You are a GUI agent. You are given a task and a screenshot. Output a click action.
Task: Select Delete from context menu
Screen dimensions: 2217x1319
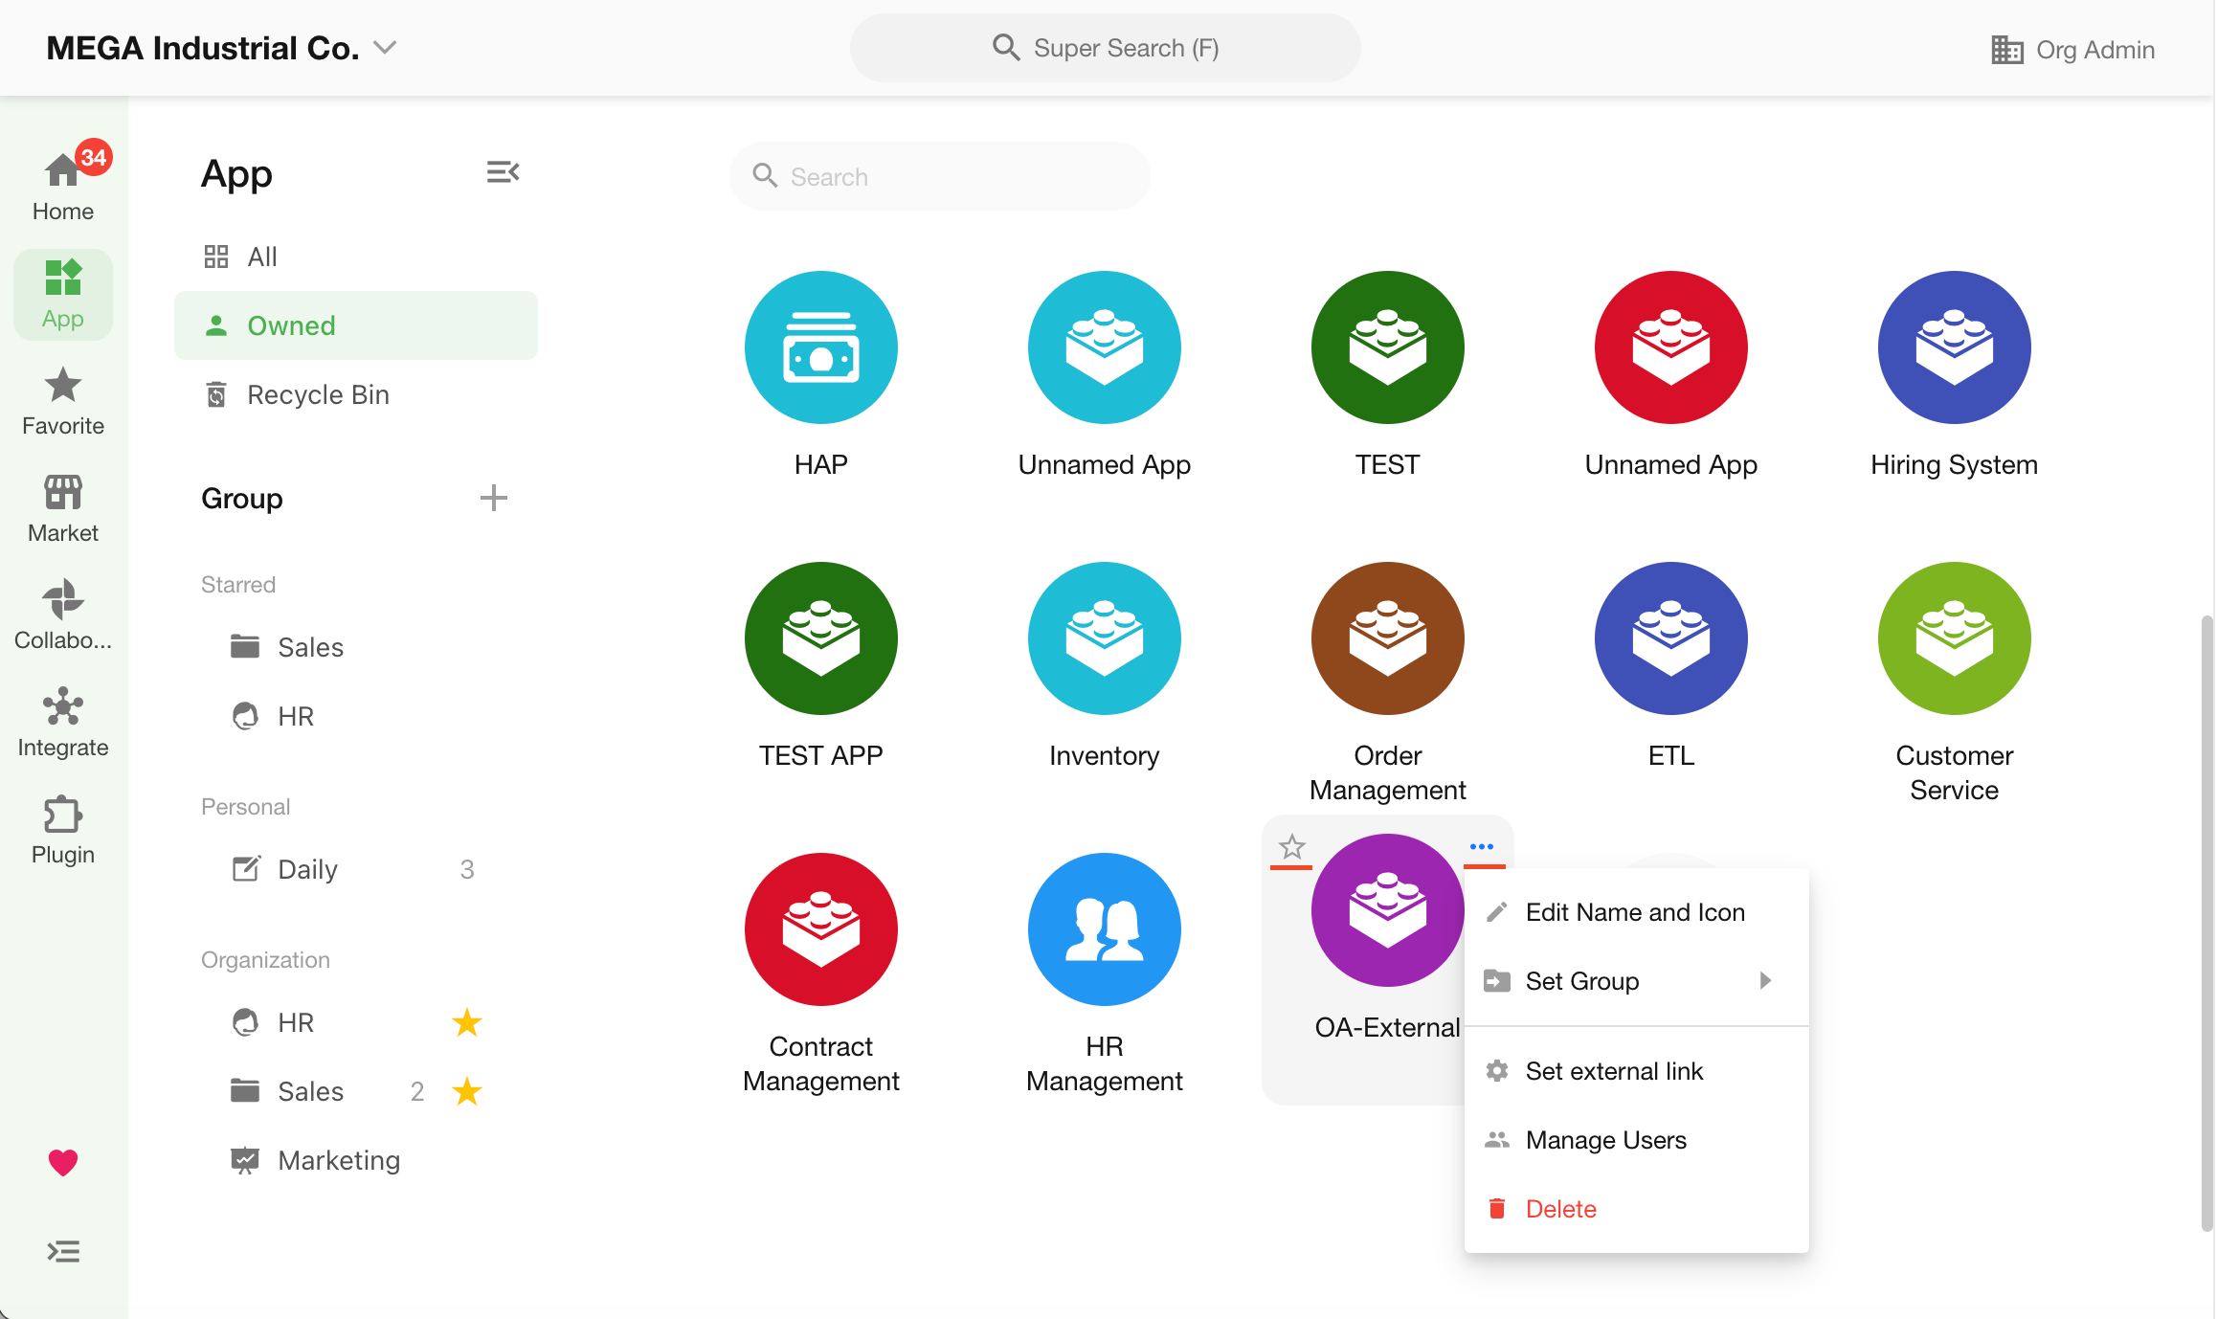[1560, 1209]
